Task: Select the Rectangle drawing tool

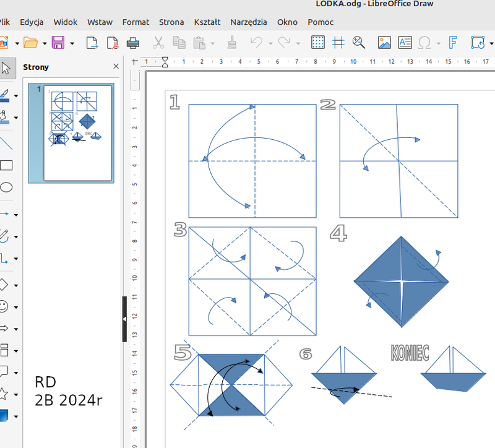Action: (x=6, y=165)
